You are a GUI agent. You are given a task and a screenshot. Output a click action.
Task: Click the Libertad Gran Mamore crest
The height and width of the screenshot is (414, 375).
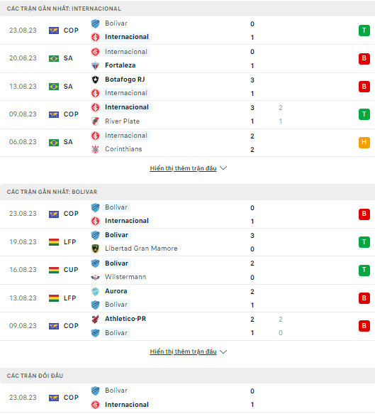click(x=95, y=249)
